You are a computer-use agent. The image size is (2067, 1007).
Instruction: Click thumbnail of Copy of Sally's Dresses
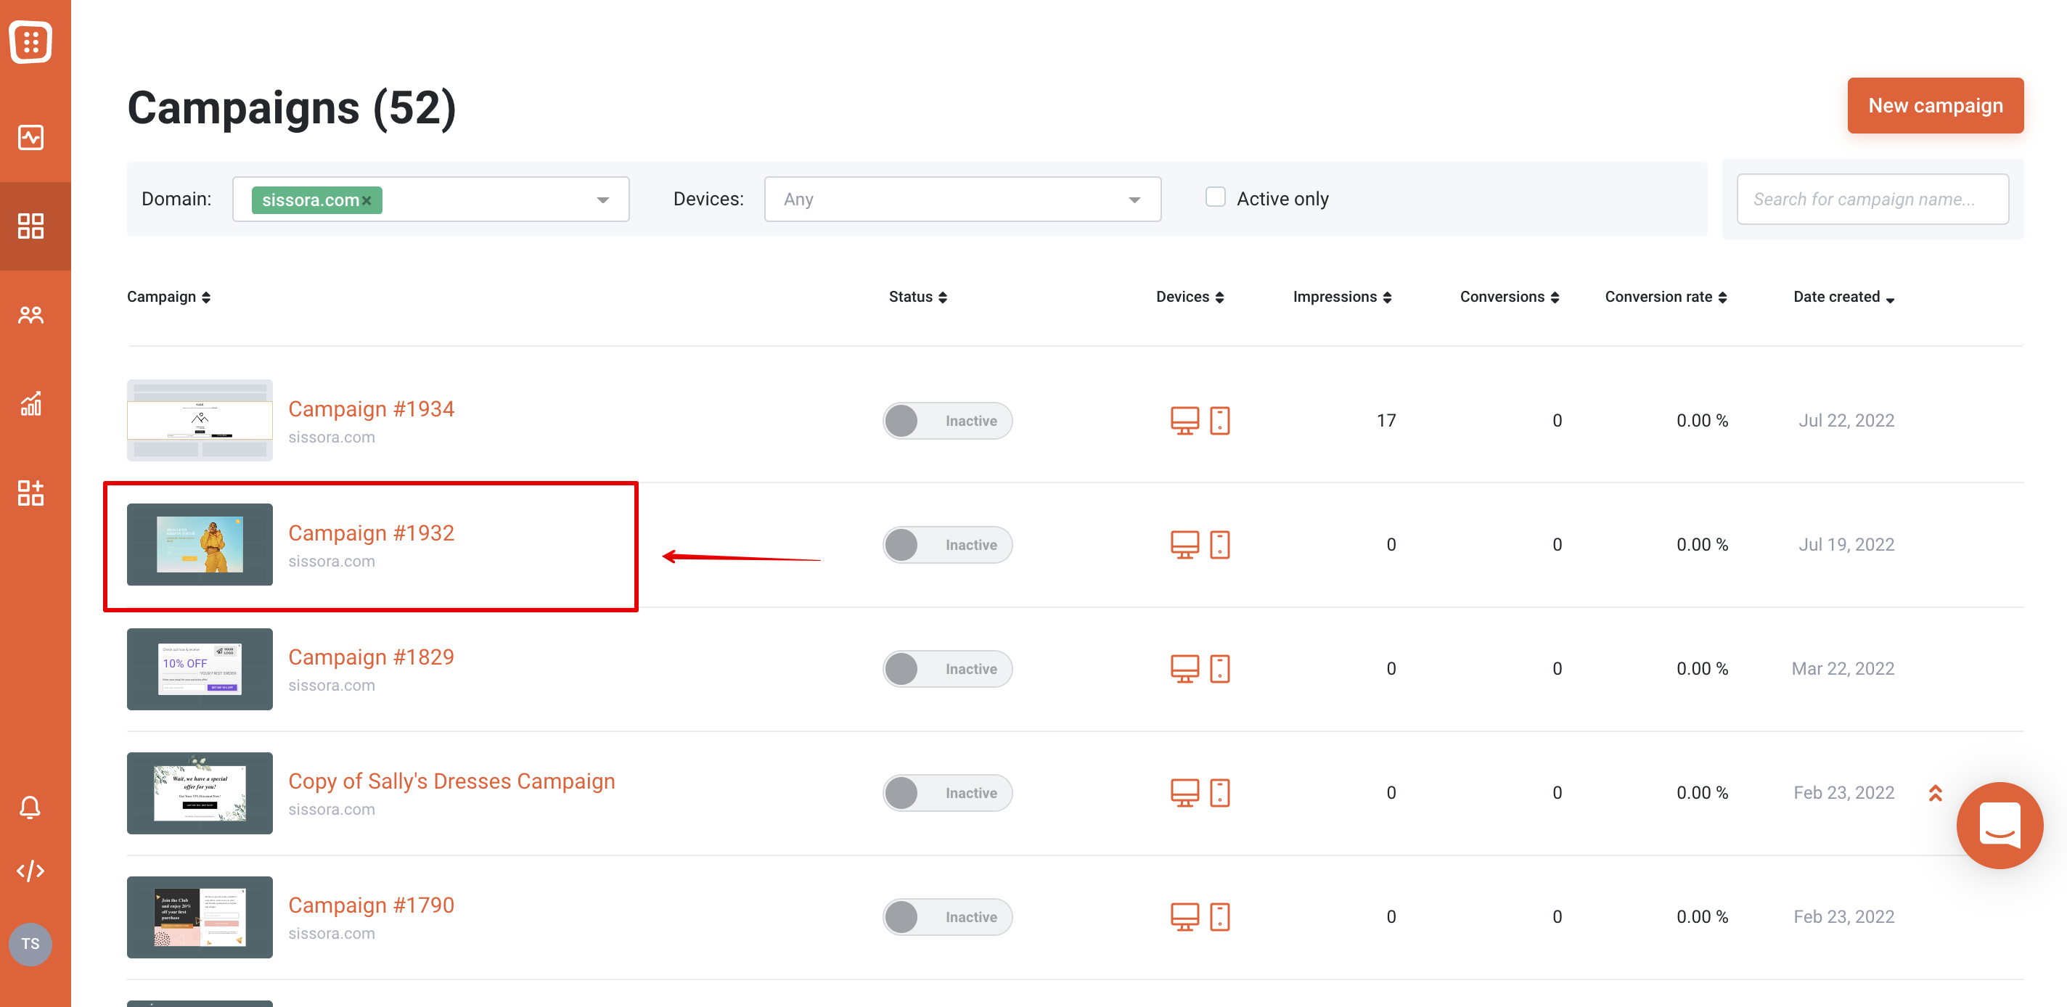pos(200,793)
